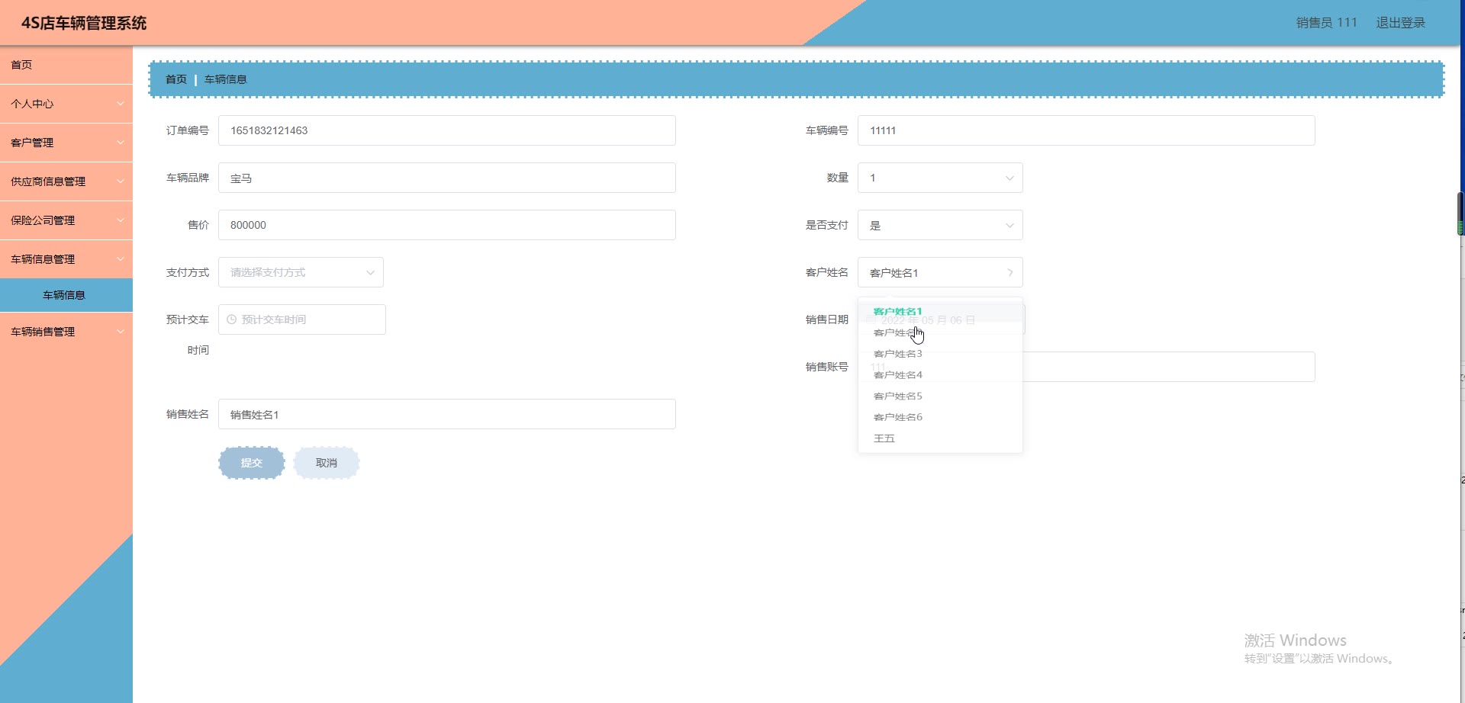
Task: Select 王五 from the dropdown list
Action: click(x=940, y=438)
